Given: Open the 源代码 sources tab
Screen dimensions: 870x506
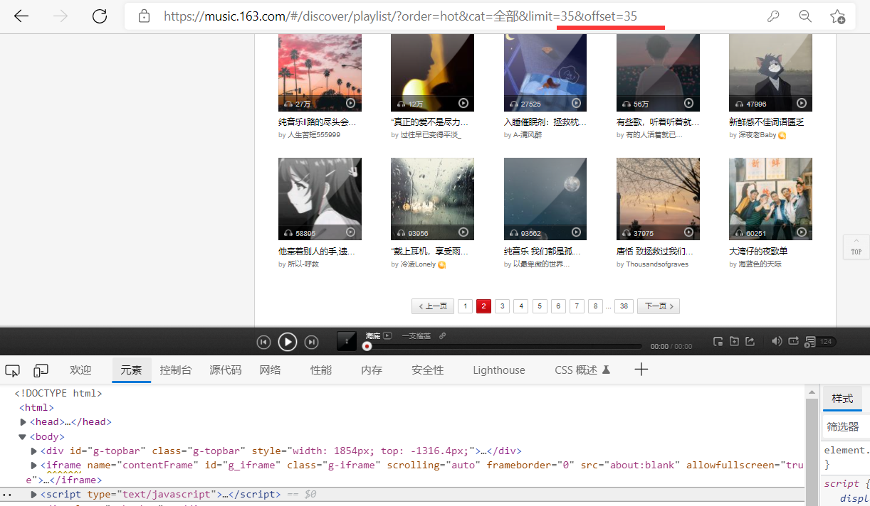Looking at the screenshot, I should (225, 370).
